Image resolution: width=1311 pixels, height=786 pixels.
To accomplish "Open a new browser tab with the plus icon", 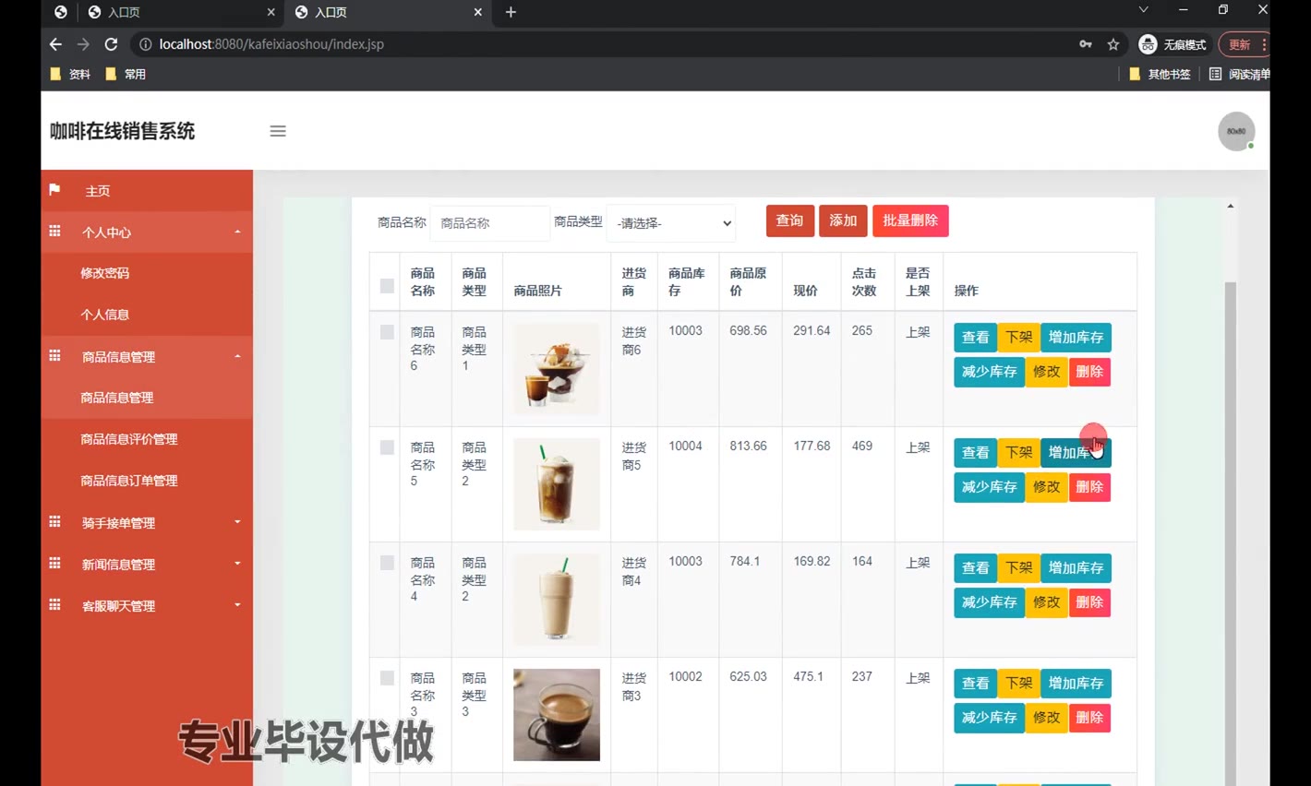I will coord(511,12).
